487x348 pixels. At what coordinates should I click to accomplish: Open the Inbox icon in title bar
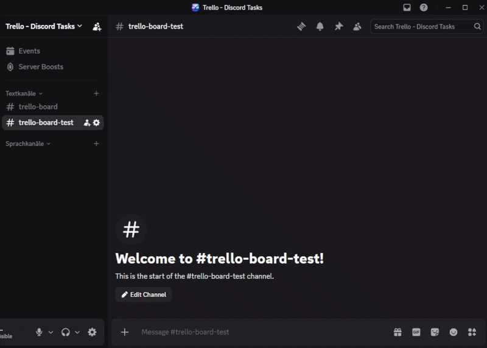tap(407, 7)
